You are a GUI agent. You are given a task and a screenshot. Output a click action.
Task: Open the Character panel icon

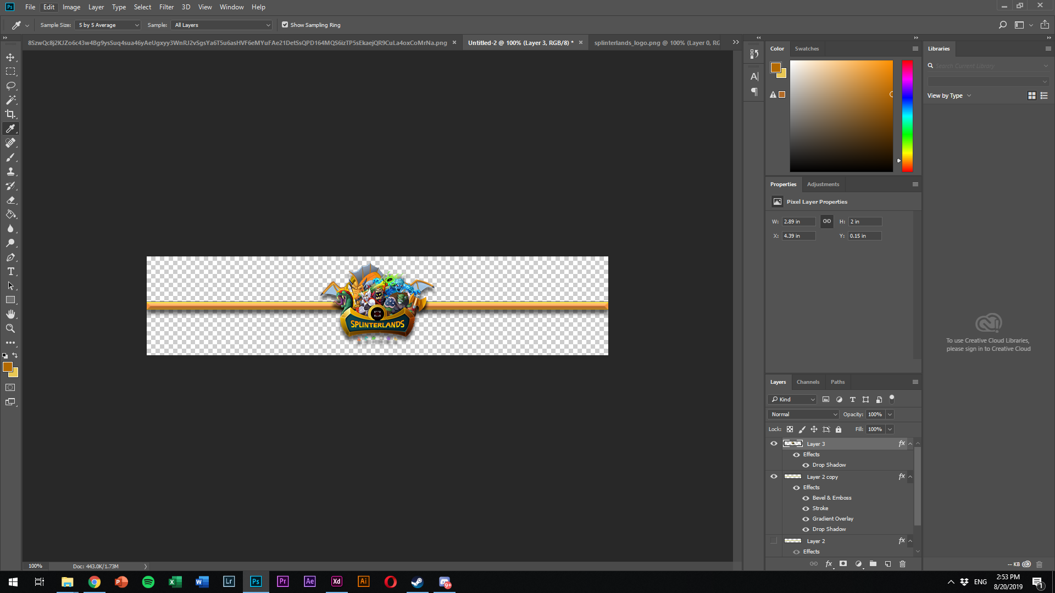tap(754, 76)
